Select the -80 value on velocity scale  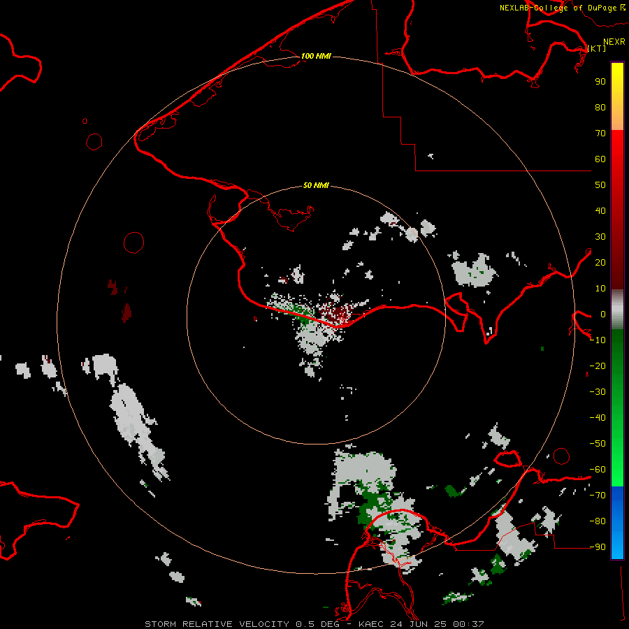(598, 521)
